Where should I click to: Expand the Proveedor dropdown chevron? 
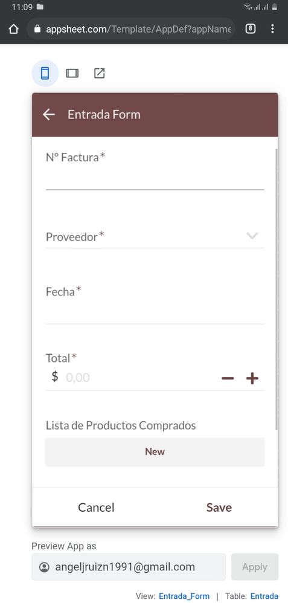click(x=252, y=236)
